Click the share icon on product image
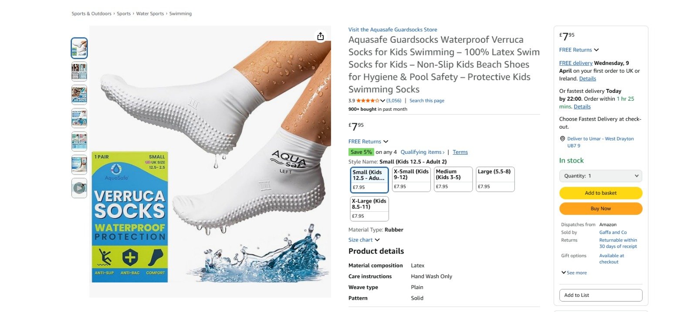 pyautogui.click(x=321, y=36)
